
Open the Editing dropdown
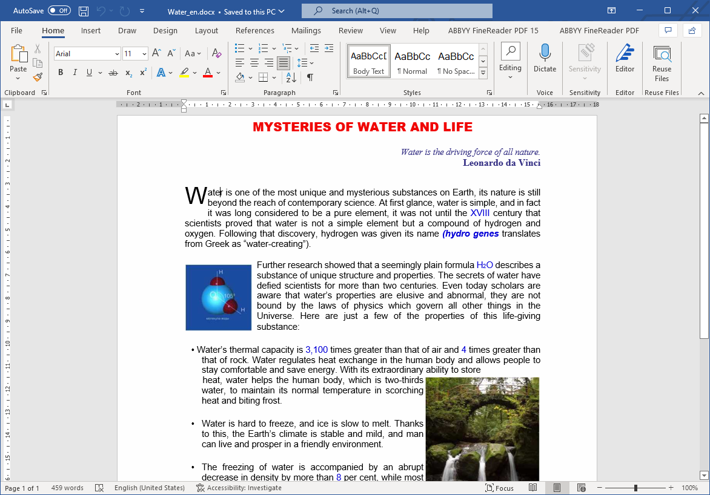[x=510, y=62]
